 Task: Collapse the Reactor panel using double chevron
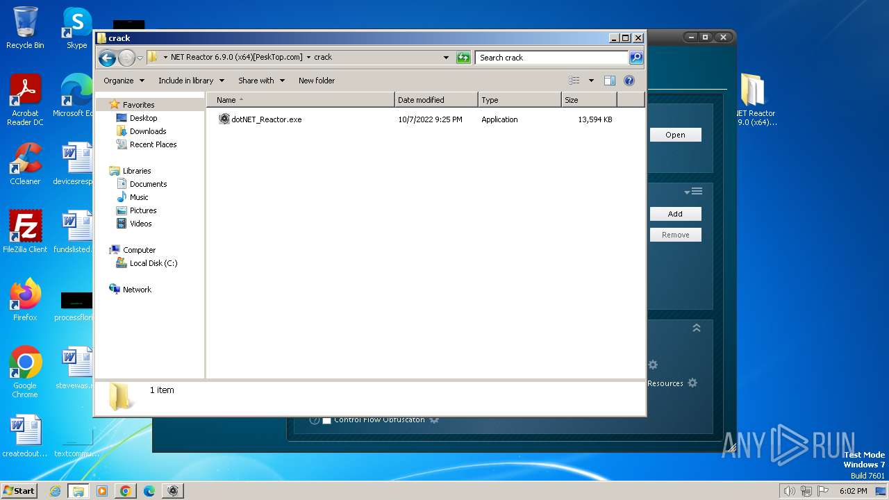(697, 328)
